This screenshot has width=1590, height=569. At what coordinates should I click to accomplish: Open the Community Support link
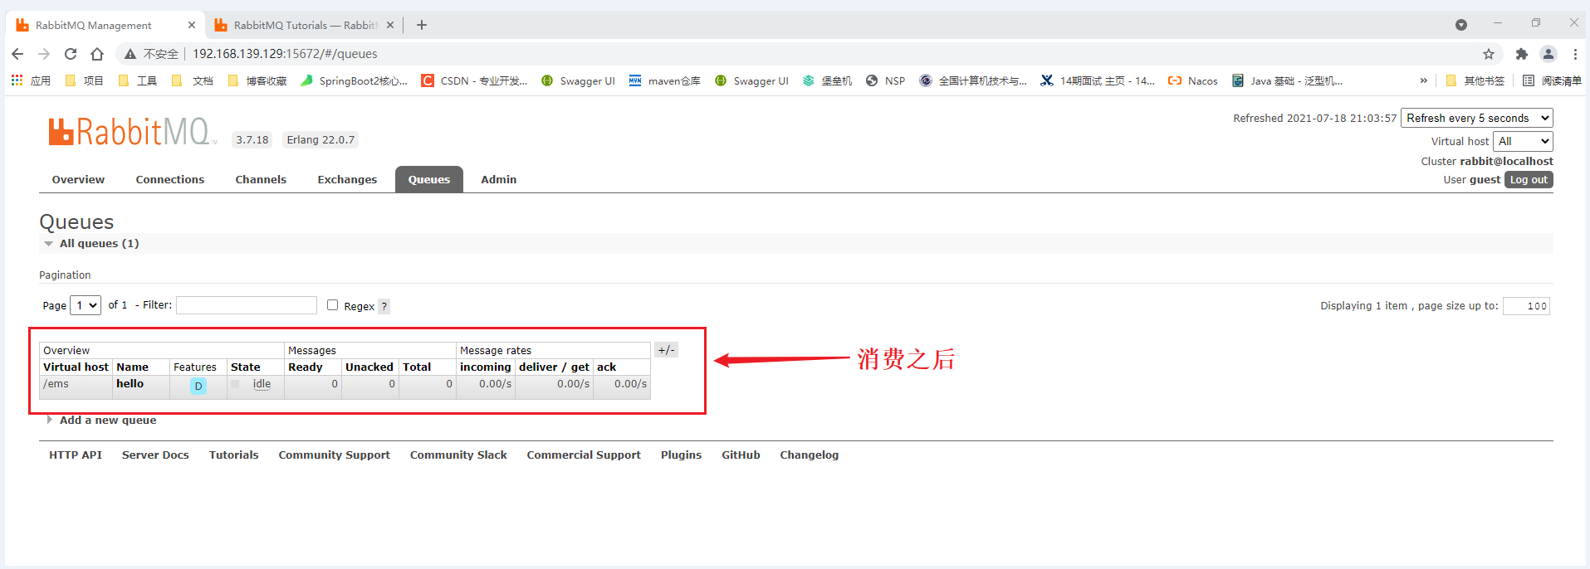pos(335,455)
